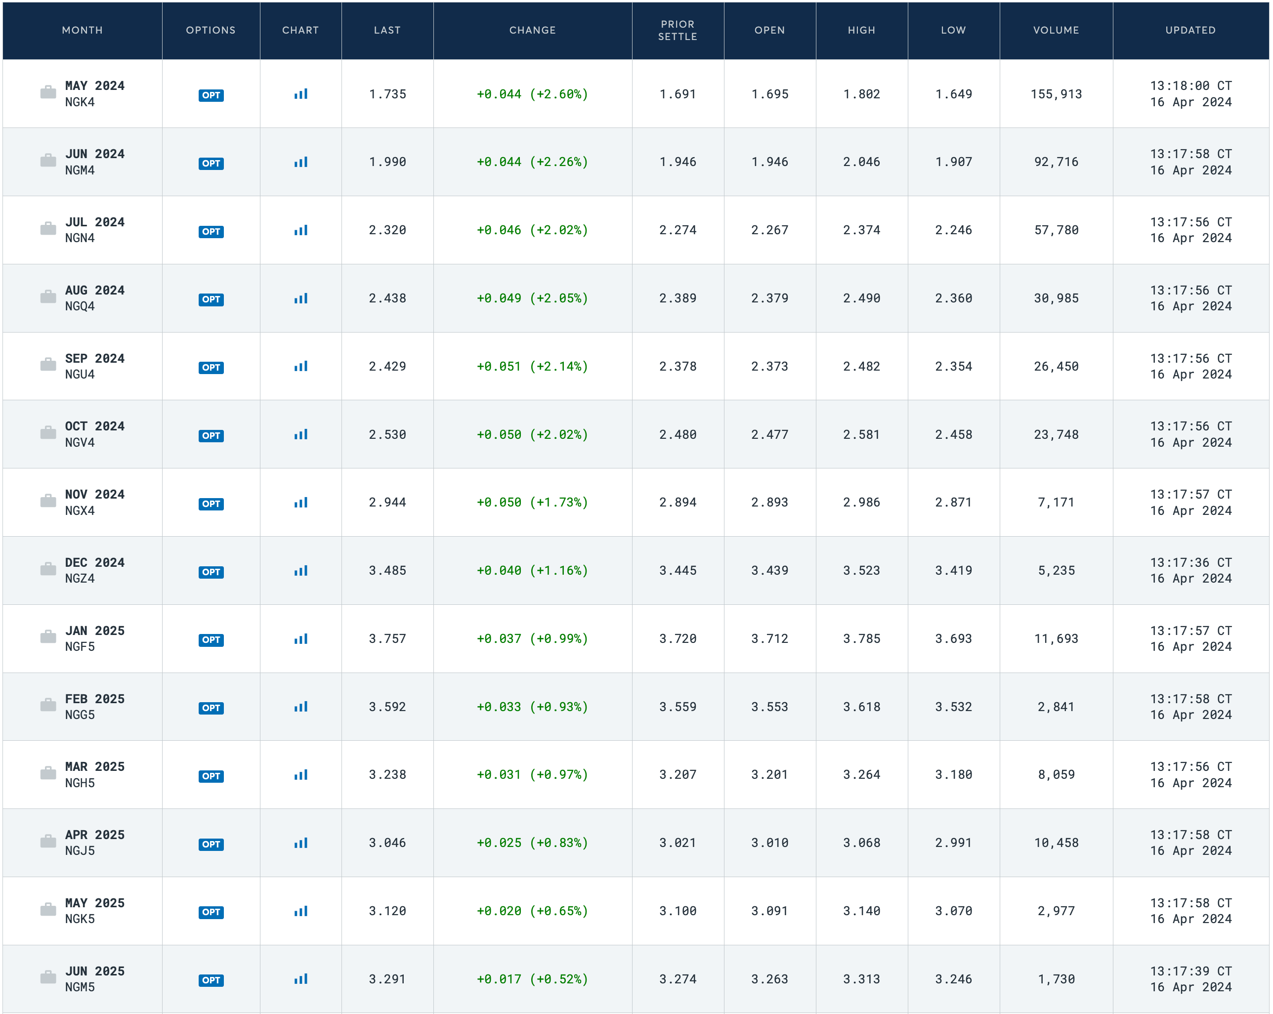Open the chart icon for JUN 2024 NGM4
The height and width of the screenshot is (1014, 1273).
tap(300, 162)
